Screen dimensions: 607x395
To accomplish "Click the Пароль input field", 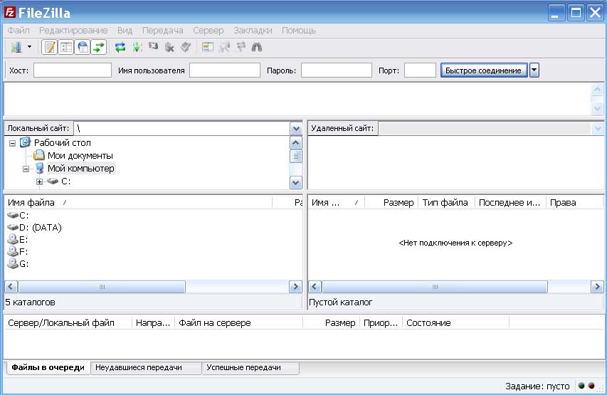I will [337, 70].
